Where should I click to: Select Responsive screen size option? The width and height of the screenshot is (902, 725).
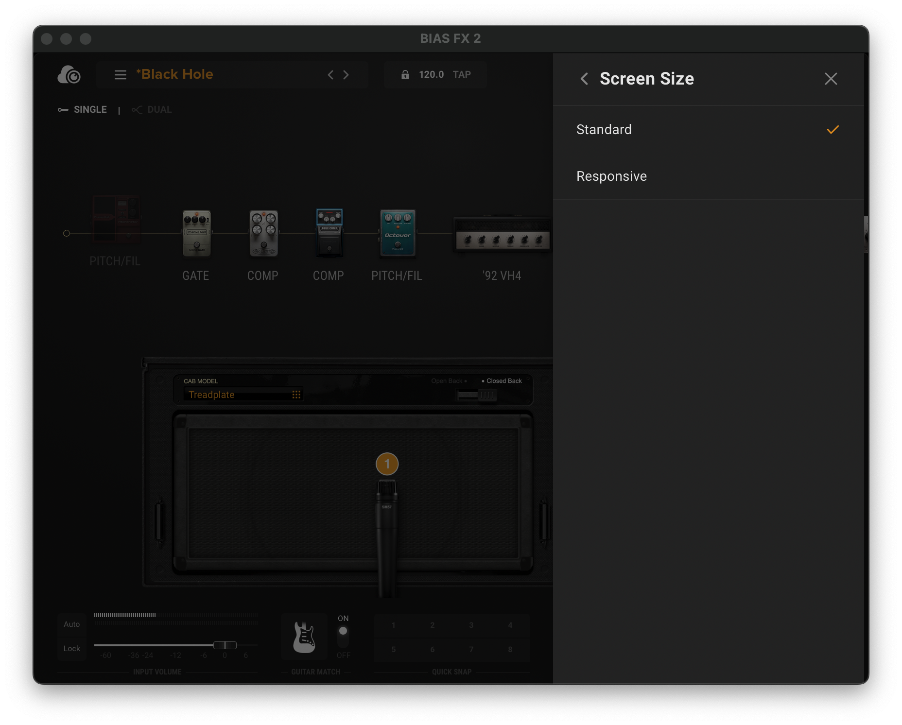coord(708,176)
